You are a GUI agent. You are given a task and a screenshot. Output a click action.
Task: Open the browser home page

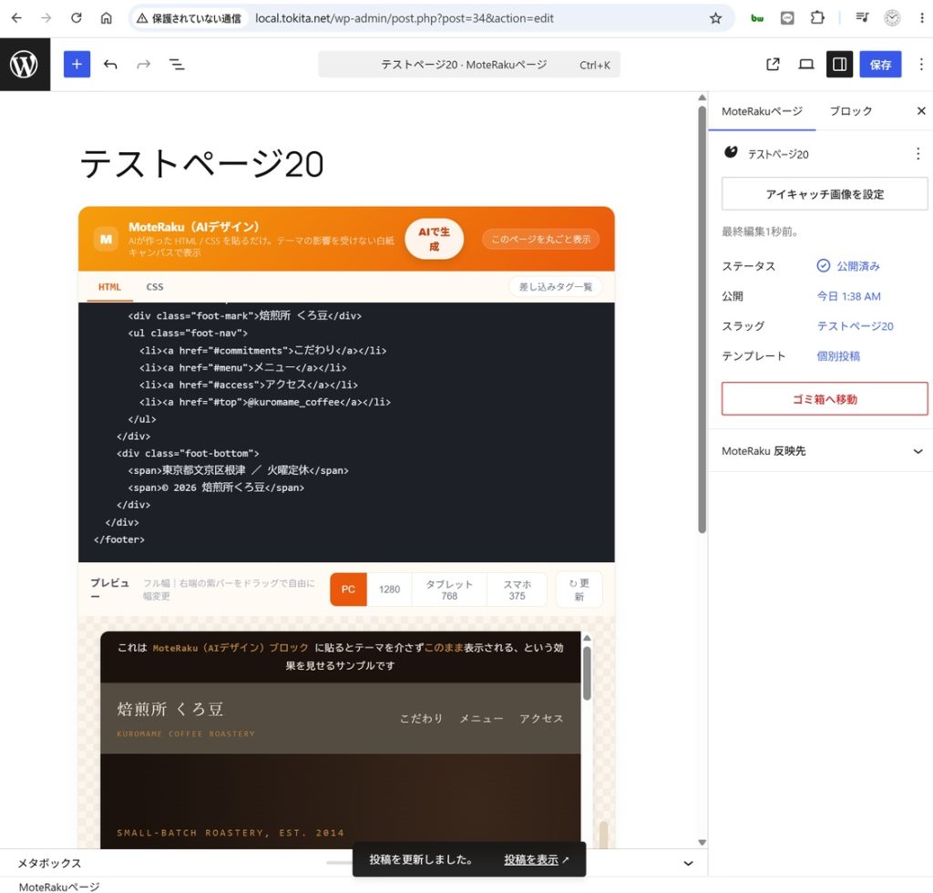tap(106, 18)
